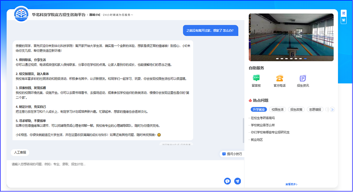Click the 官方电话 telephone icon

(x=279, y=78)
